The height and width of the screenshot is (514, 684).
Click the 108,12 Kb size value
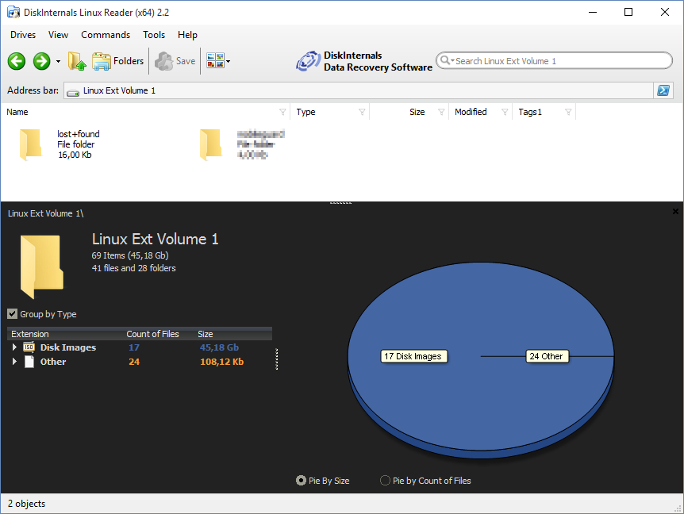[x=222, y=362]
